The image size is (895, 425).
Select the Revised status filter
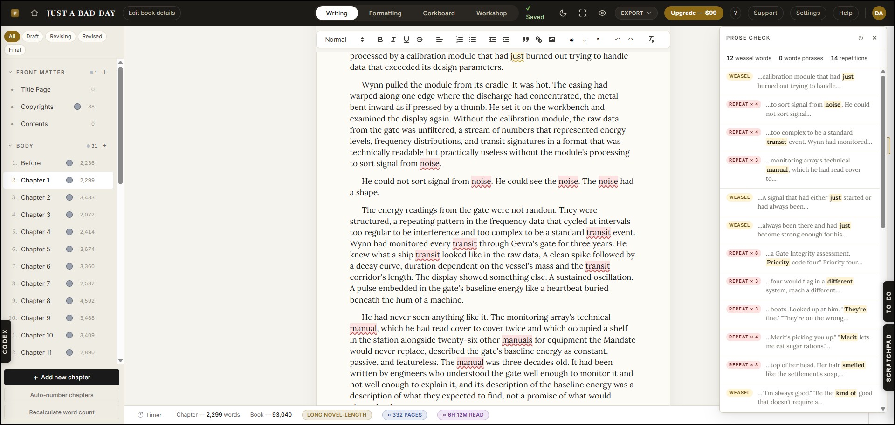pos(92,36)
